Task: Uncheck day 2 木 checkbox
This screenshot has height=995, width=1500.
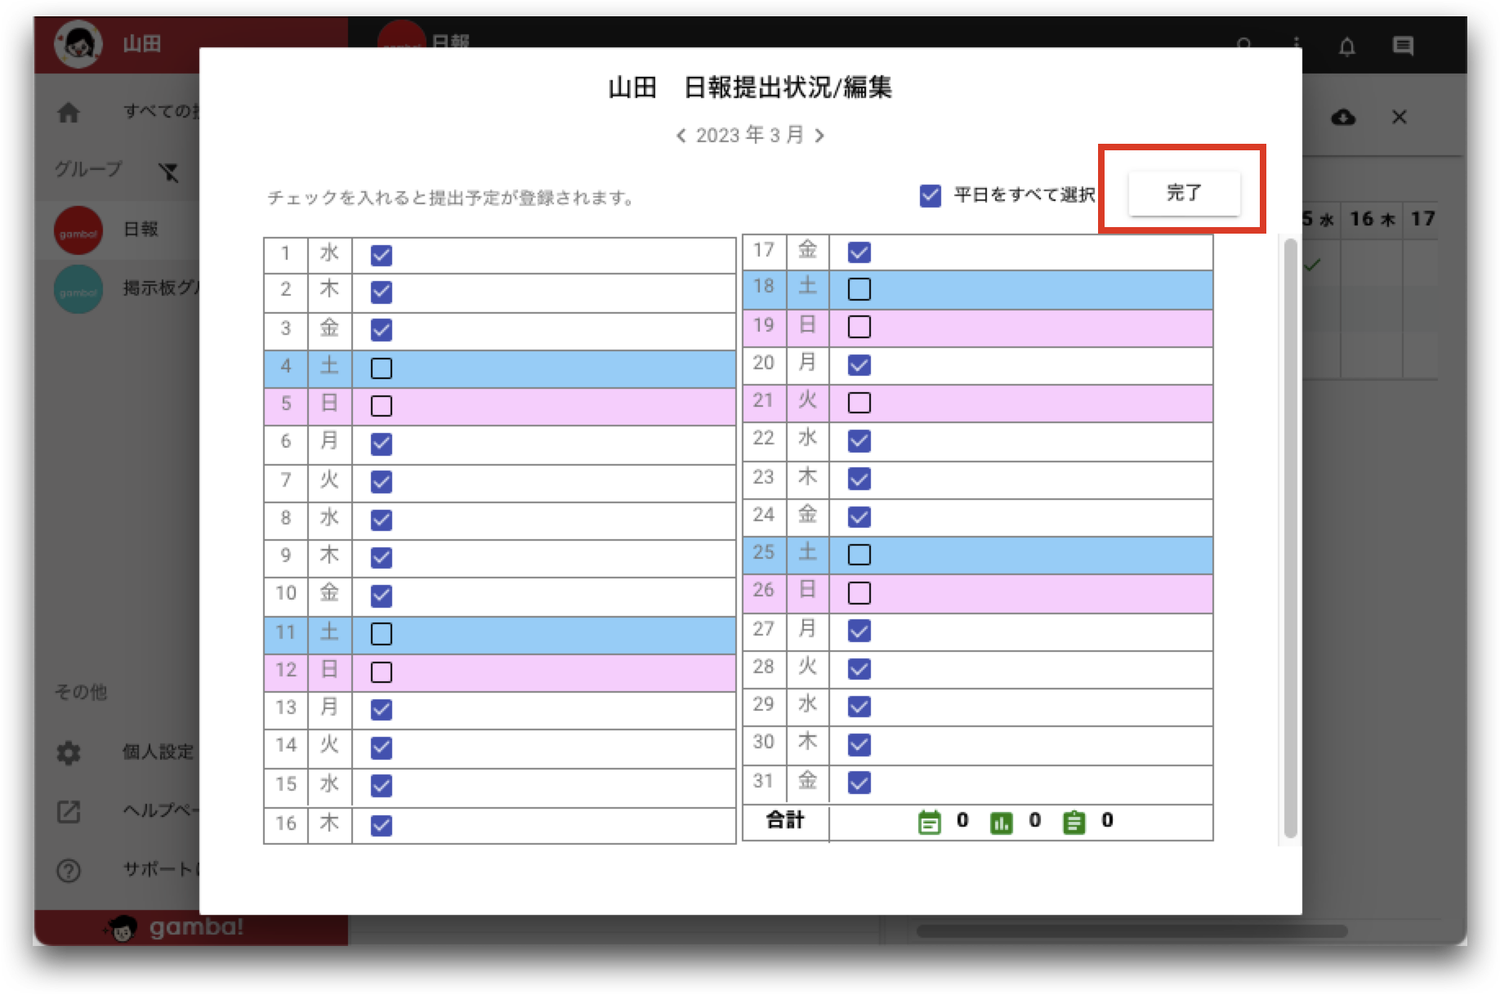Action: pos(382,292)
